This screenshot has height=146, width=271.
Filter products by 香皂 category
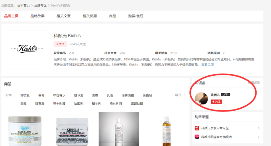41,96
